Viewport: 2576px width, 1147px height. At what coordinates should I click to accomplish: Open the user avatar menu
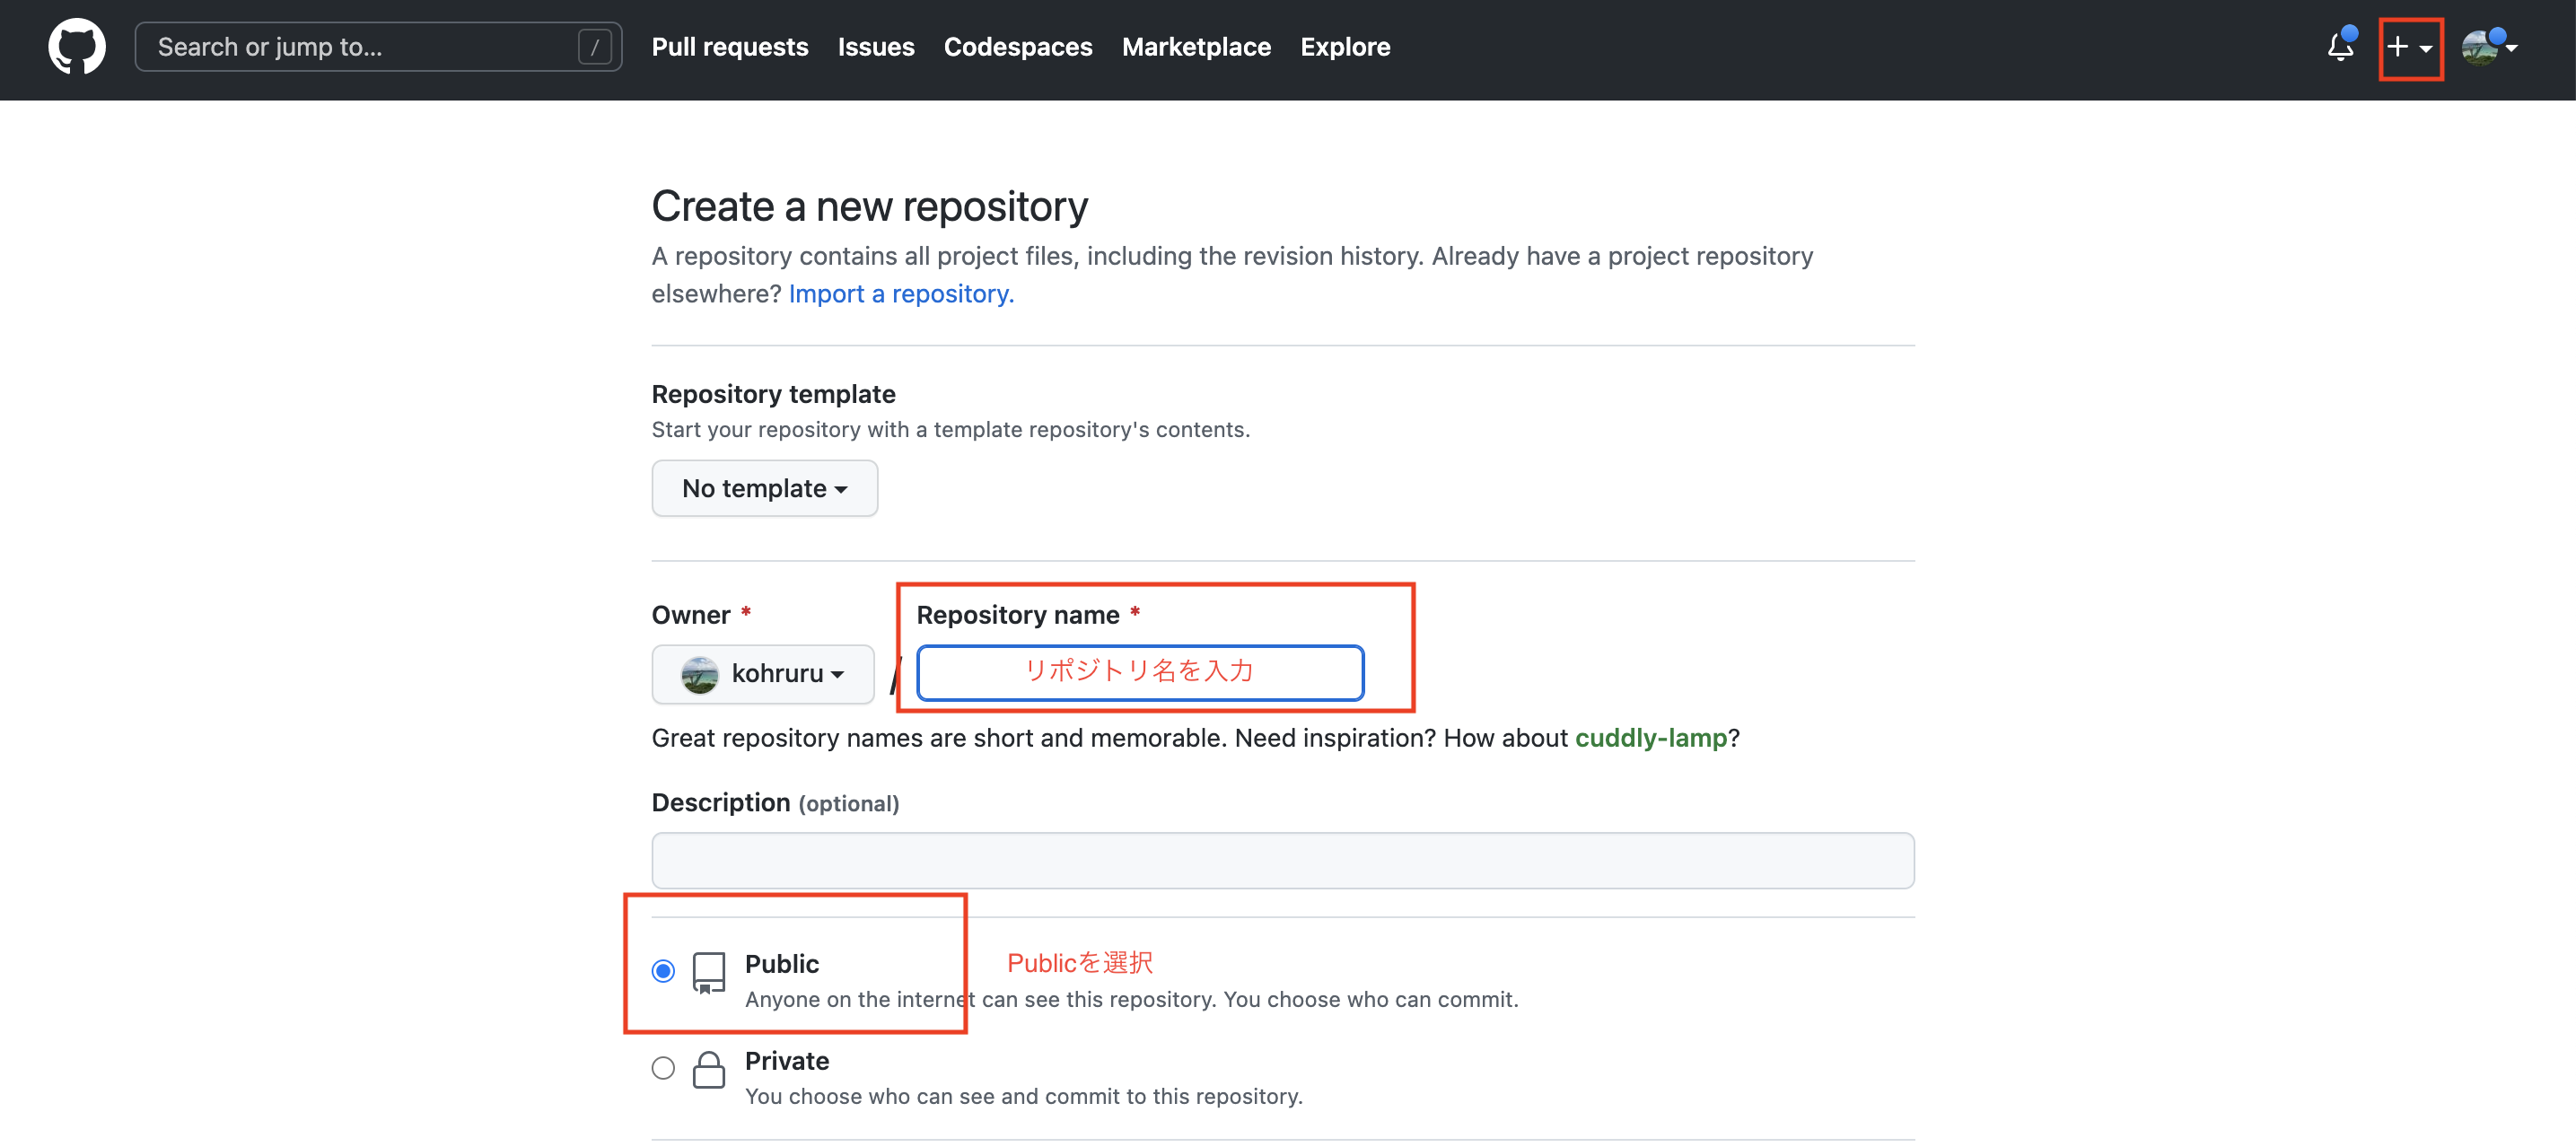pyautogui.click(x=2479, y=47)
